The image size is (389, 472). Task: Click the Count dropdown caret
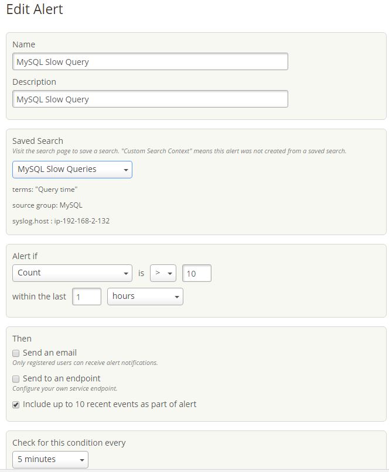tap(127, 273)
